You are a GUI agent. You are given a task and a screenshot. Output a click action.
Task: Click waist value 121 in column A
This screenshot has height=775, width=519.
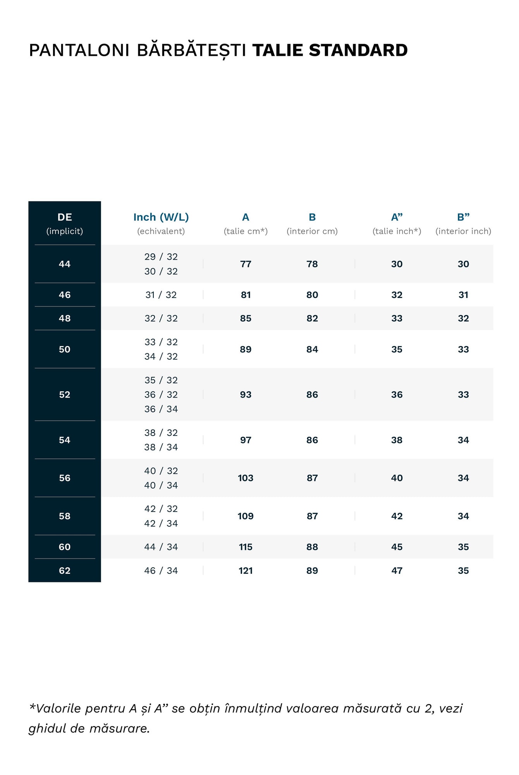click(246, 570)
